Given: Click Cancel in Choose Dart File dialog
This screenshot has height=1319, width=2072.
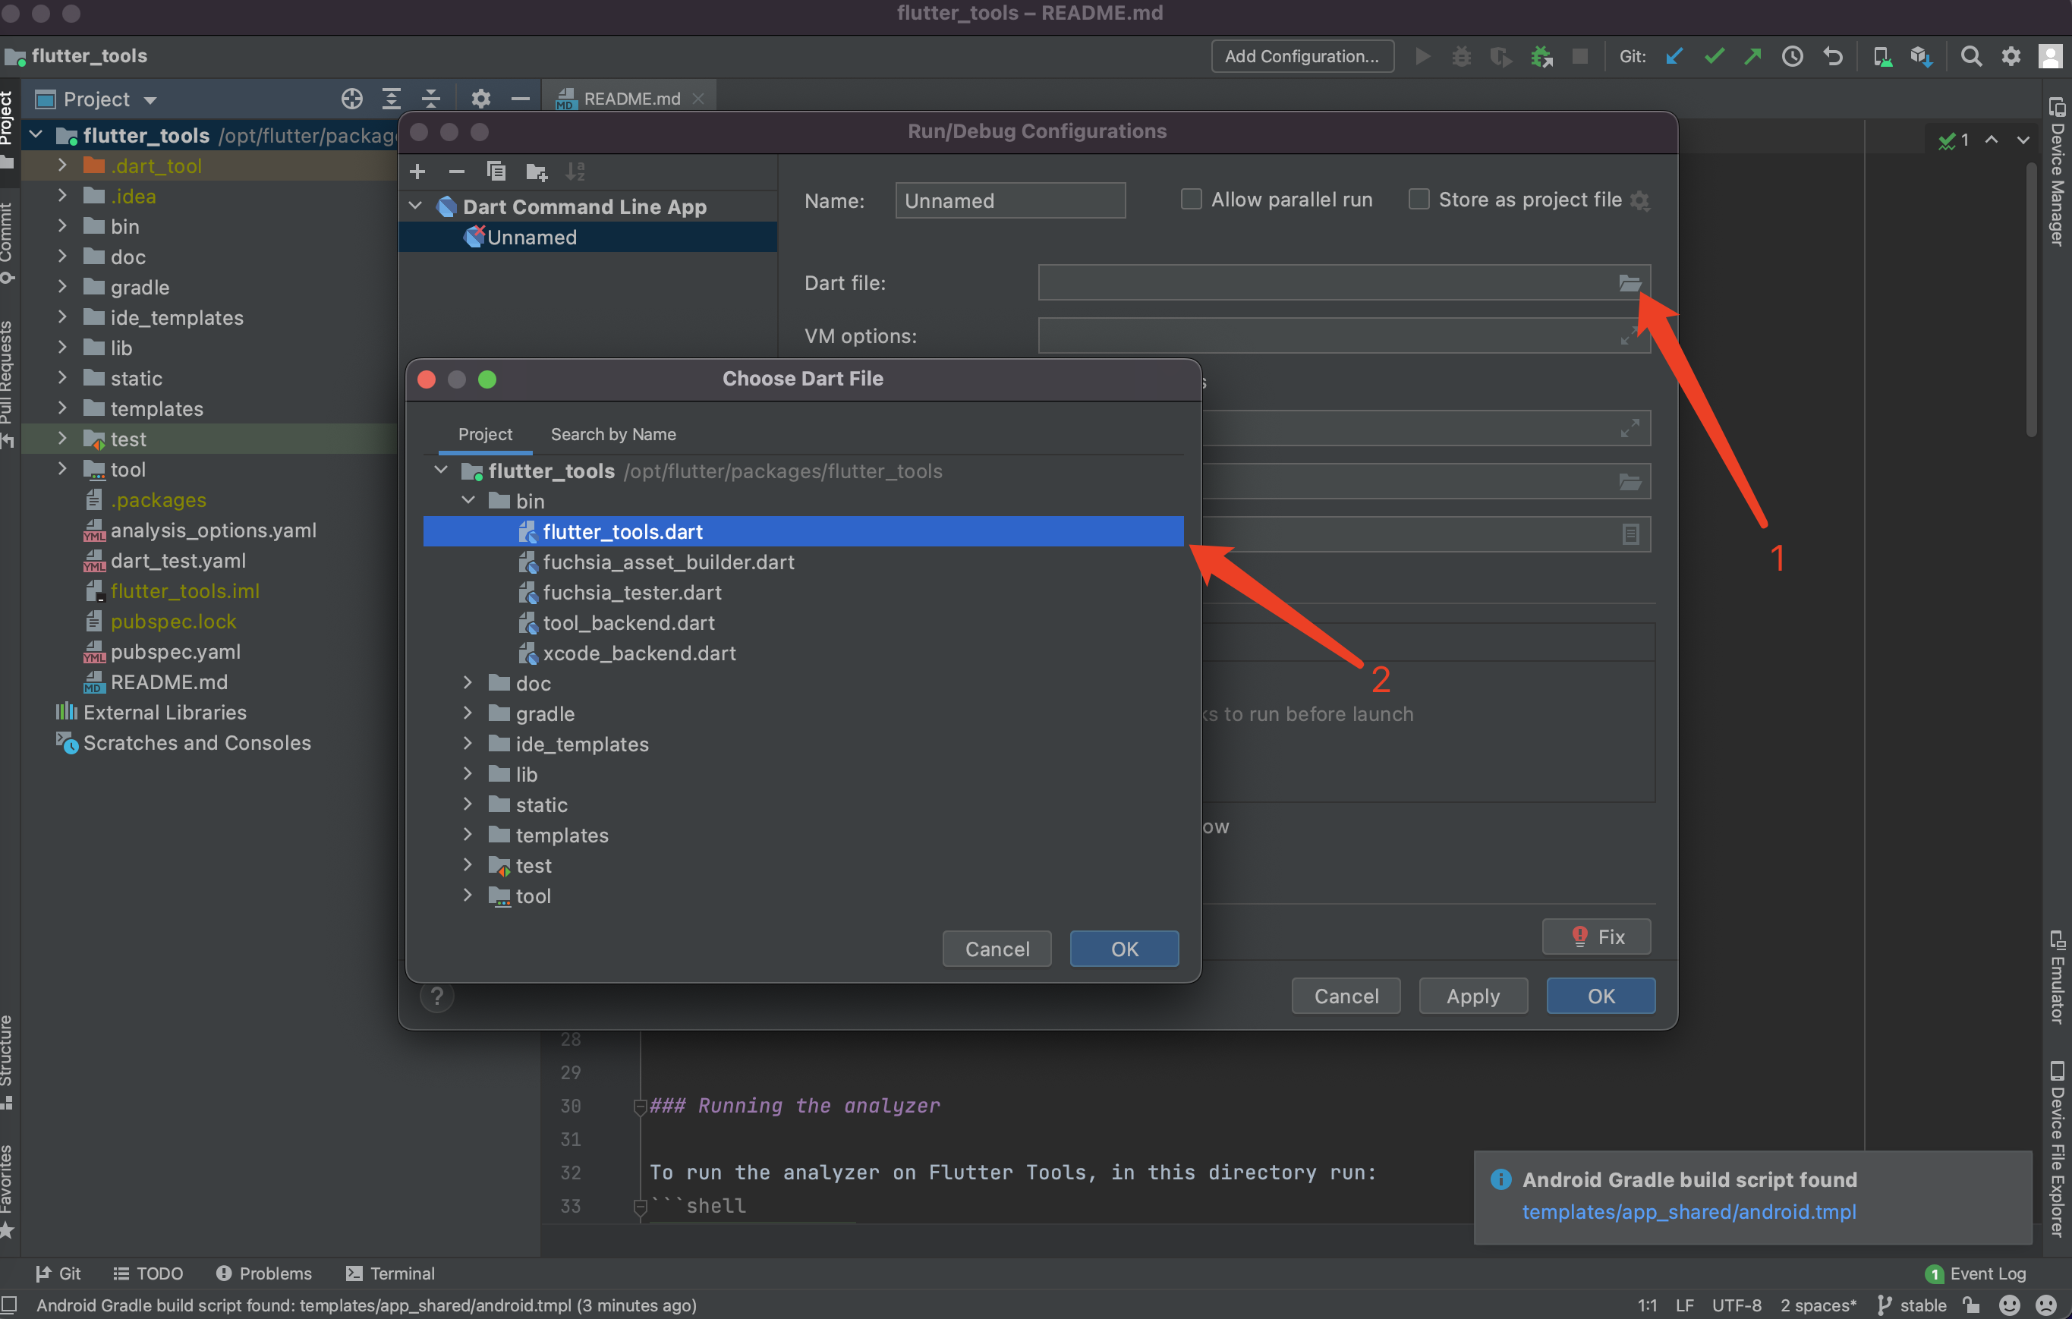Looking at the screenshot, I should click(x=997, y=949).
